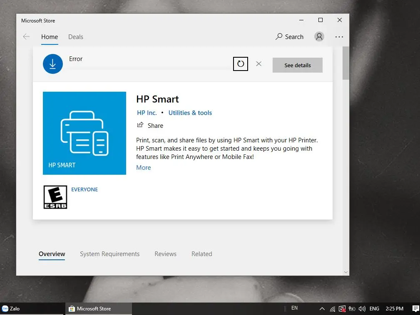This screenshot has height=315, width=420.
Task: Click the Microsoft Store taskbar button
Action: 99,309
